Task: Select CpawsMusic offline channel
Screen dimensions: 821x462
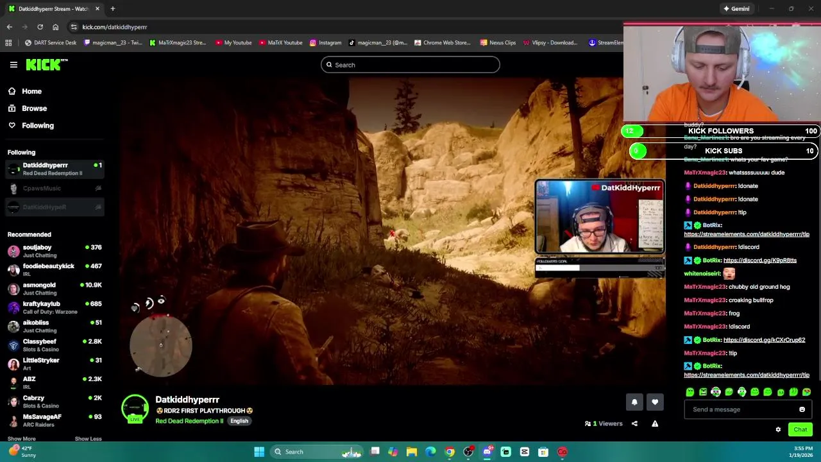Action: (55, 188)
